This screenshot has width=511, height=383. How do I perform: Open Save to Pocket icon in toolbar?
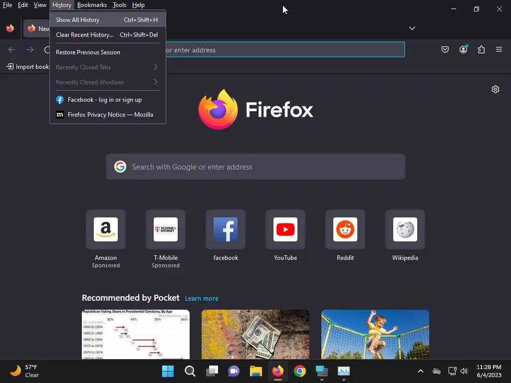(x=445, y=49)
